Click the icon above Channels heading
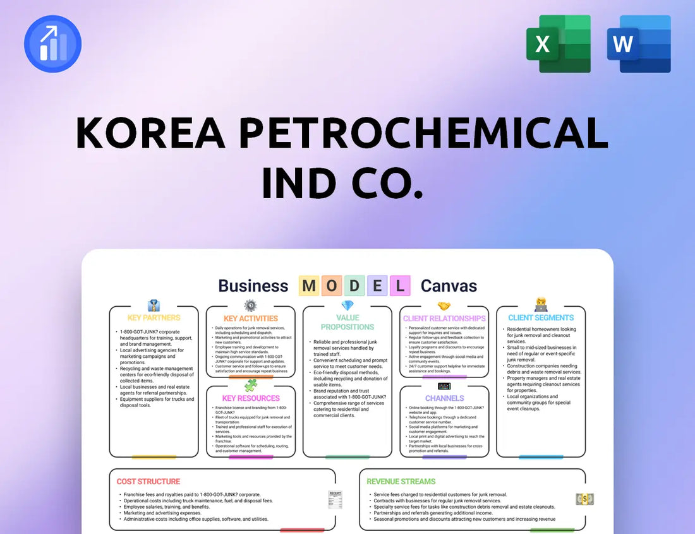Viewport: 695px width, 534px height. pos(444,386)
